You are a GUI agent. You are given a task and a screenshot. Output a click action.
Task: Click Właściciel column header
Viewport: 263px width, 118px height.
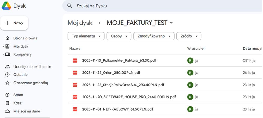196,48
